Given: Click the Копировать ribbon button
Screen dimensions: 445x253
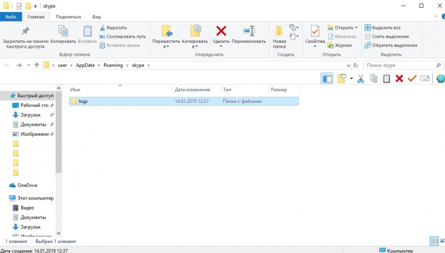Looking at the screenshot, I should (x=63, y=34).
